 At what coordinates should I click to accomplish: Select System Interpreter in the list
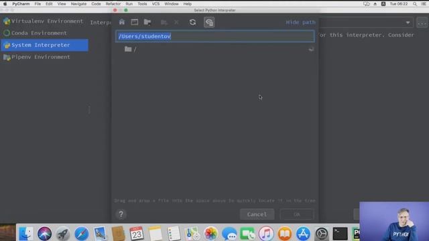point(44,45)
